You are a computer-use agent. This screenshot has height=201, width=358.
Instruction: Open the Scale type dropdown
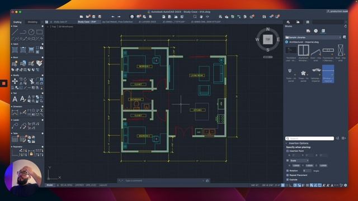pos(299,161)
